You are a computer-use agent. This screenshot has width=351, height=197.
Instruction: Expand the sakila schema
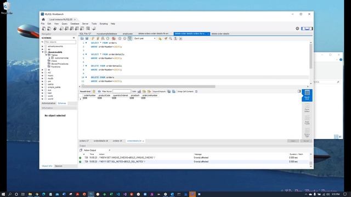click(x=43, y=84)
